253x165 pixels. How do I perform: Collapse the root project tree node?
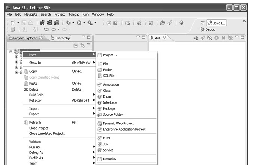pos(10,52)
